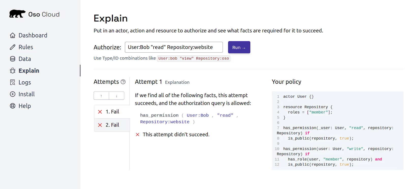Click the red X next to 'This attempt didn't succeed'
407x189 pixels.
[x=138, y=135]
